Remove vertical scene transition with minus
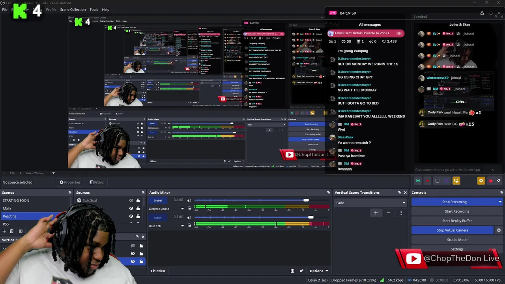 tap(388, 213)
